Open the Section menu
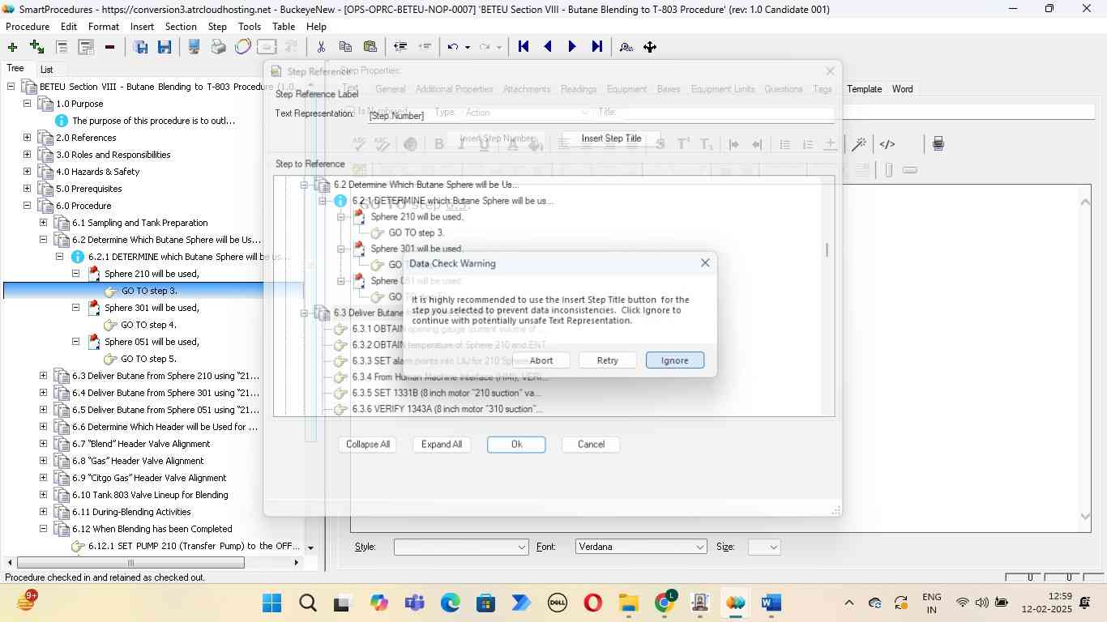Viewport: 1107px width, 622px height. 181,27
